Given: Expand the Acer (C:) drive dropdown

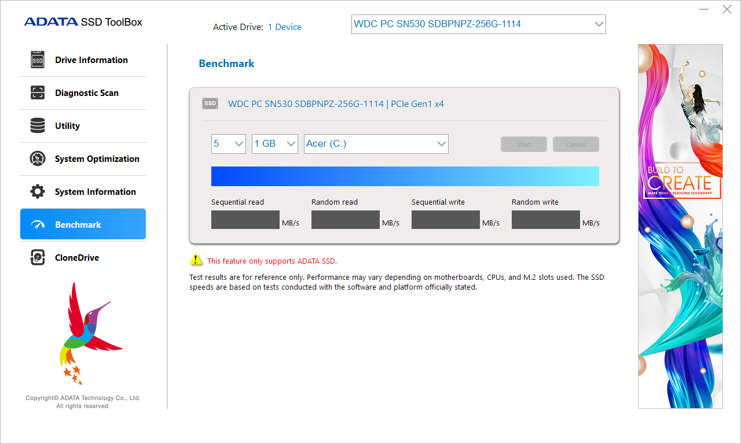Looking at the screenshot, I should pos(376,144).
